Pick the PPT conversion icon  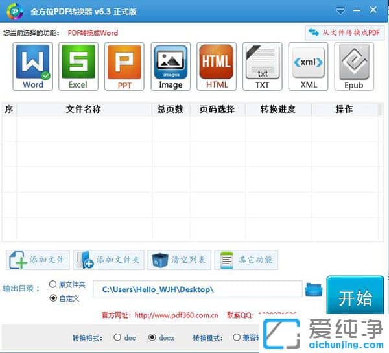coord(124,66)
